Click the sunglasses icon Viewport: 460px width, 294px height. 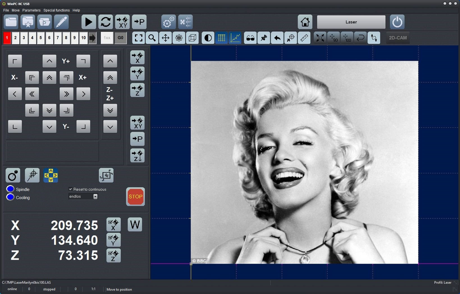point(250,38)
